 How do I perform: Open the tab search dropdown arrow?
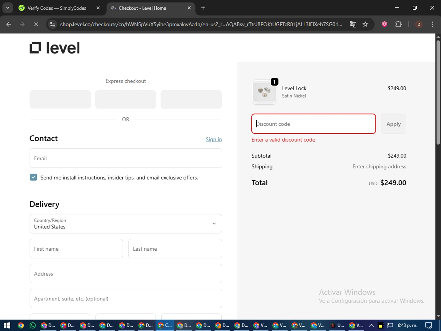[x=8, y=8]
